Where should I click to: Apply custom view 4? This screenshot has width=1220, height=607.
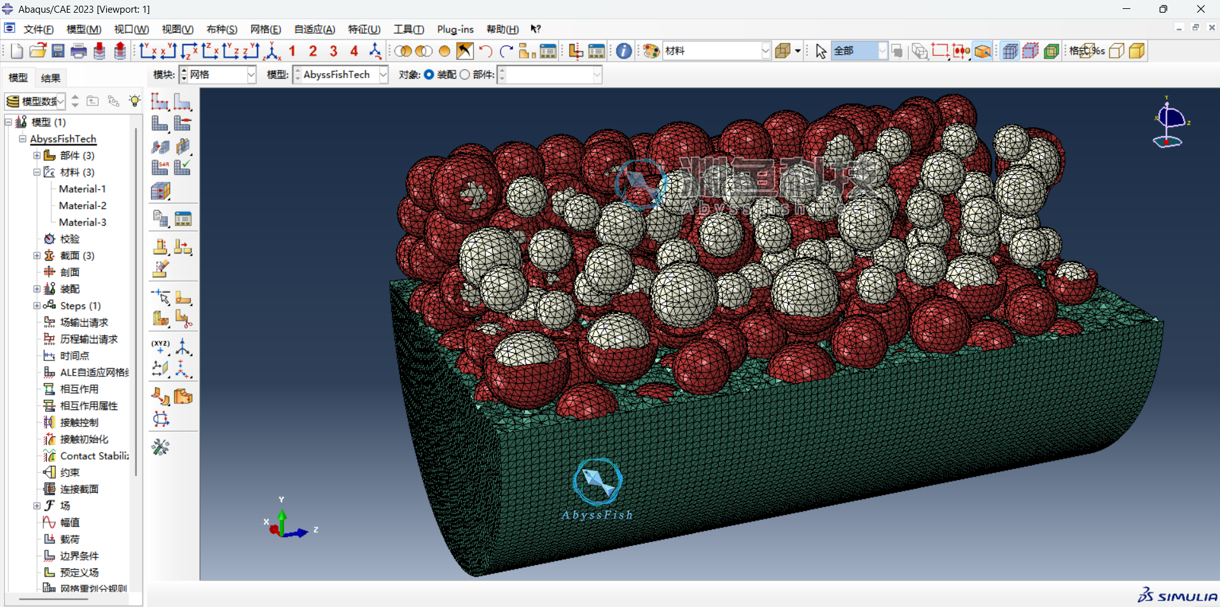coord(354,51)
